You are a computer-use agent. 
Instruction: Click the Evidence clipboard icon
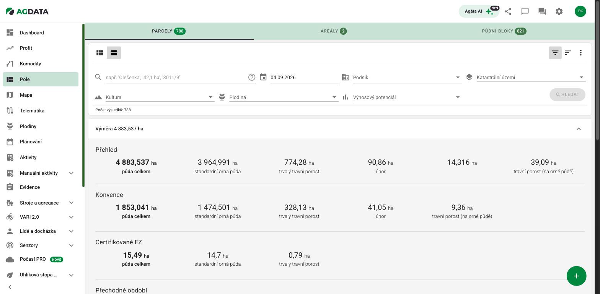[10, 187]
